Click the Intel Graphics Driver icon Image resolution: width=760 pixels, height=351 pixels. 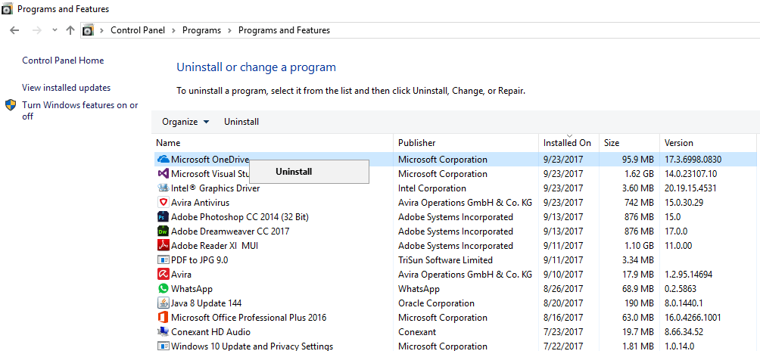pos(163,188)
